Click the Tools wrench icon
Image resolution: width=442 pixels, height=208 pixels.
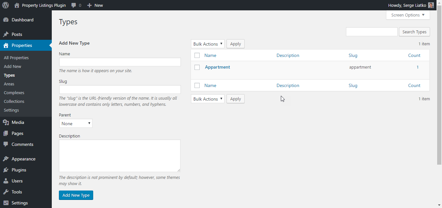[x=6, y=192]
